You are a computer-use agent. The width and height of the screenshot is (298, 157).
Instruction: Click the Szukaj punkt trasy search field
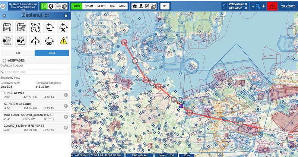tap(35, 71)
